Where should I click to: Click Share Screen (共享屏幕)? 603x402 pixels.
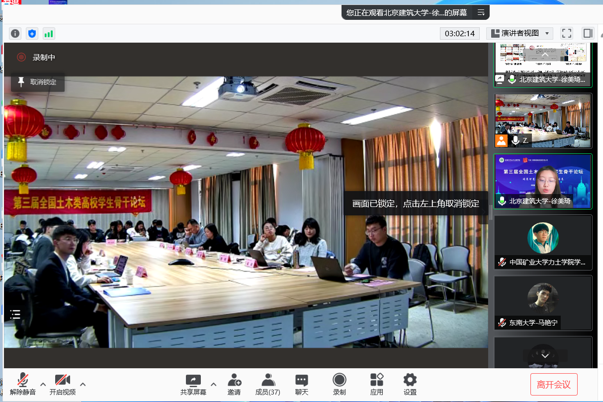[193, 384]
